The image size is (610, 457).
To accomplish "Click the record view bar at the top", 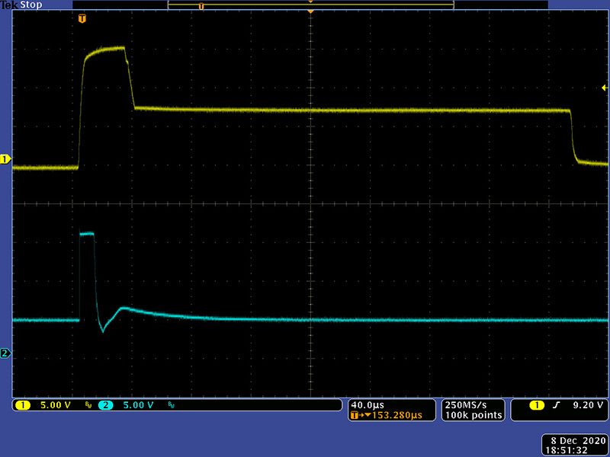I will [310, 5].
